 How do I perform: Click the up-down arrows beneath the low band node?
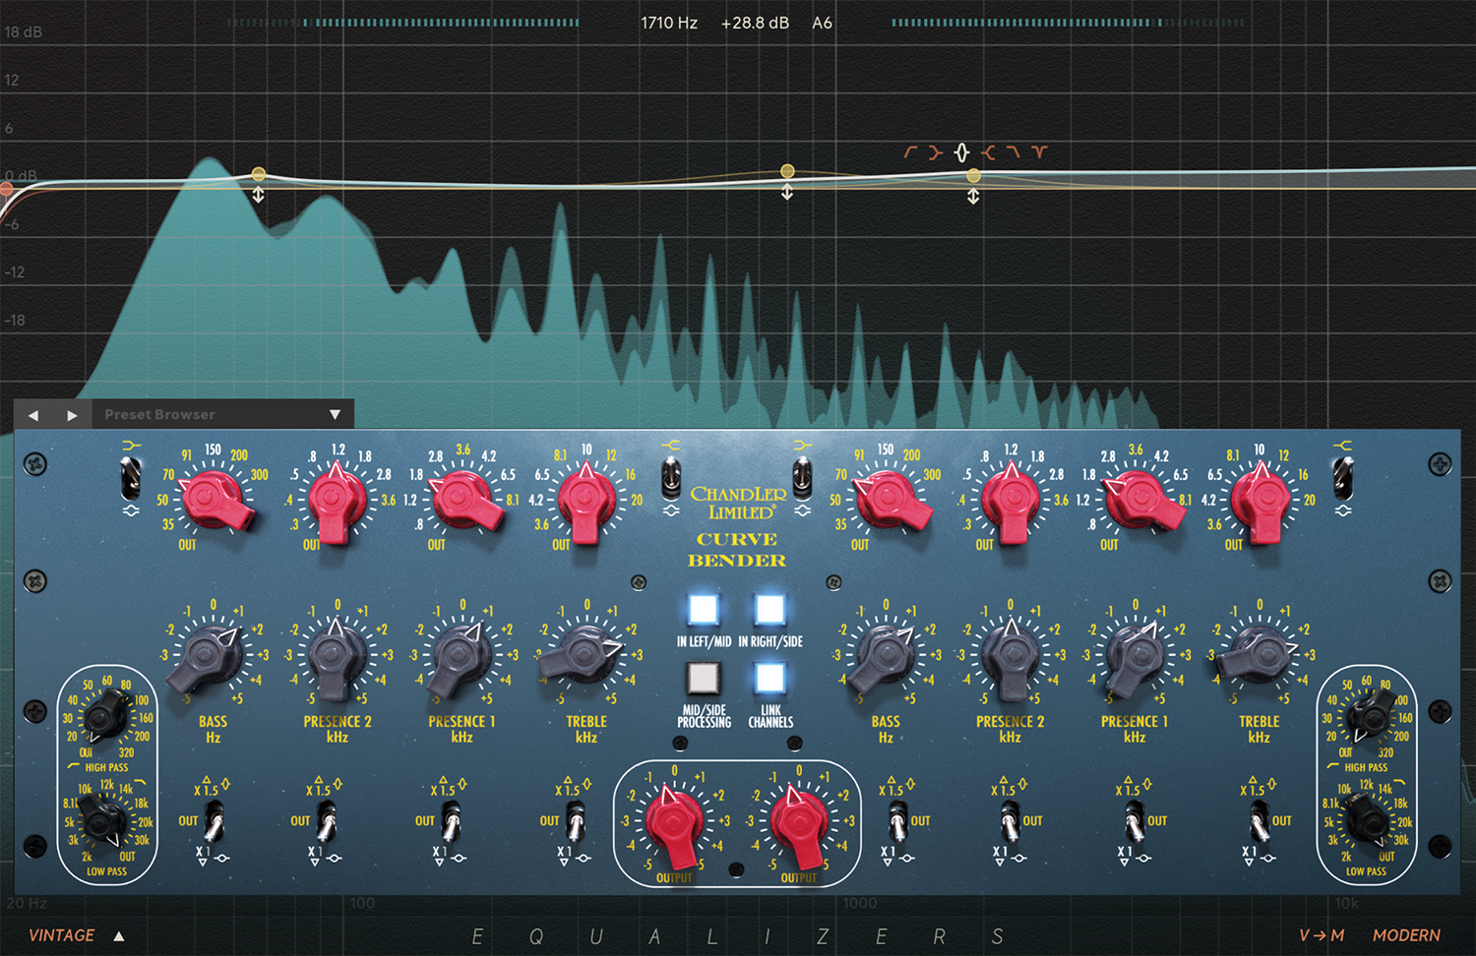click(x=258, y=196)
